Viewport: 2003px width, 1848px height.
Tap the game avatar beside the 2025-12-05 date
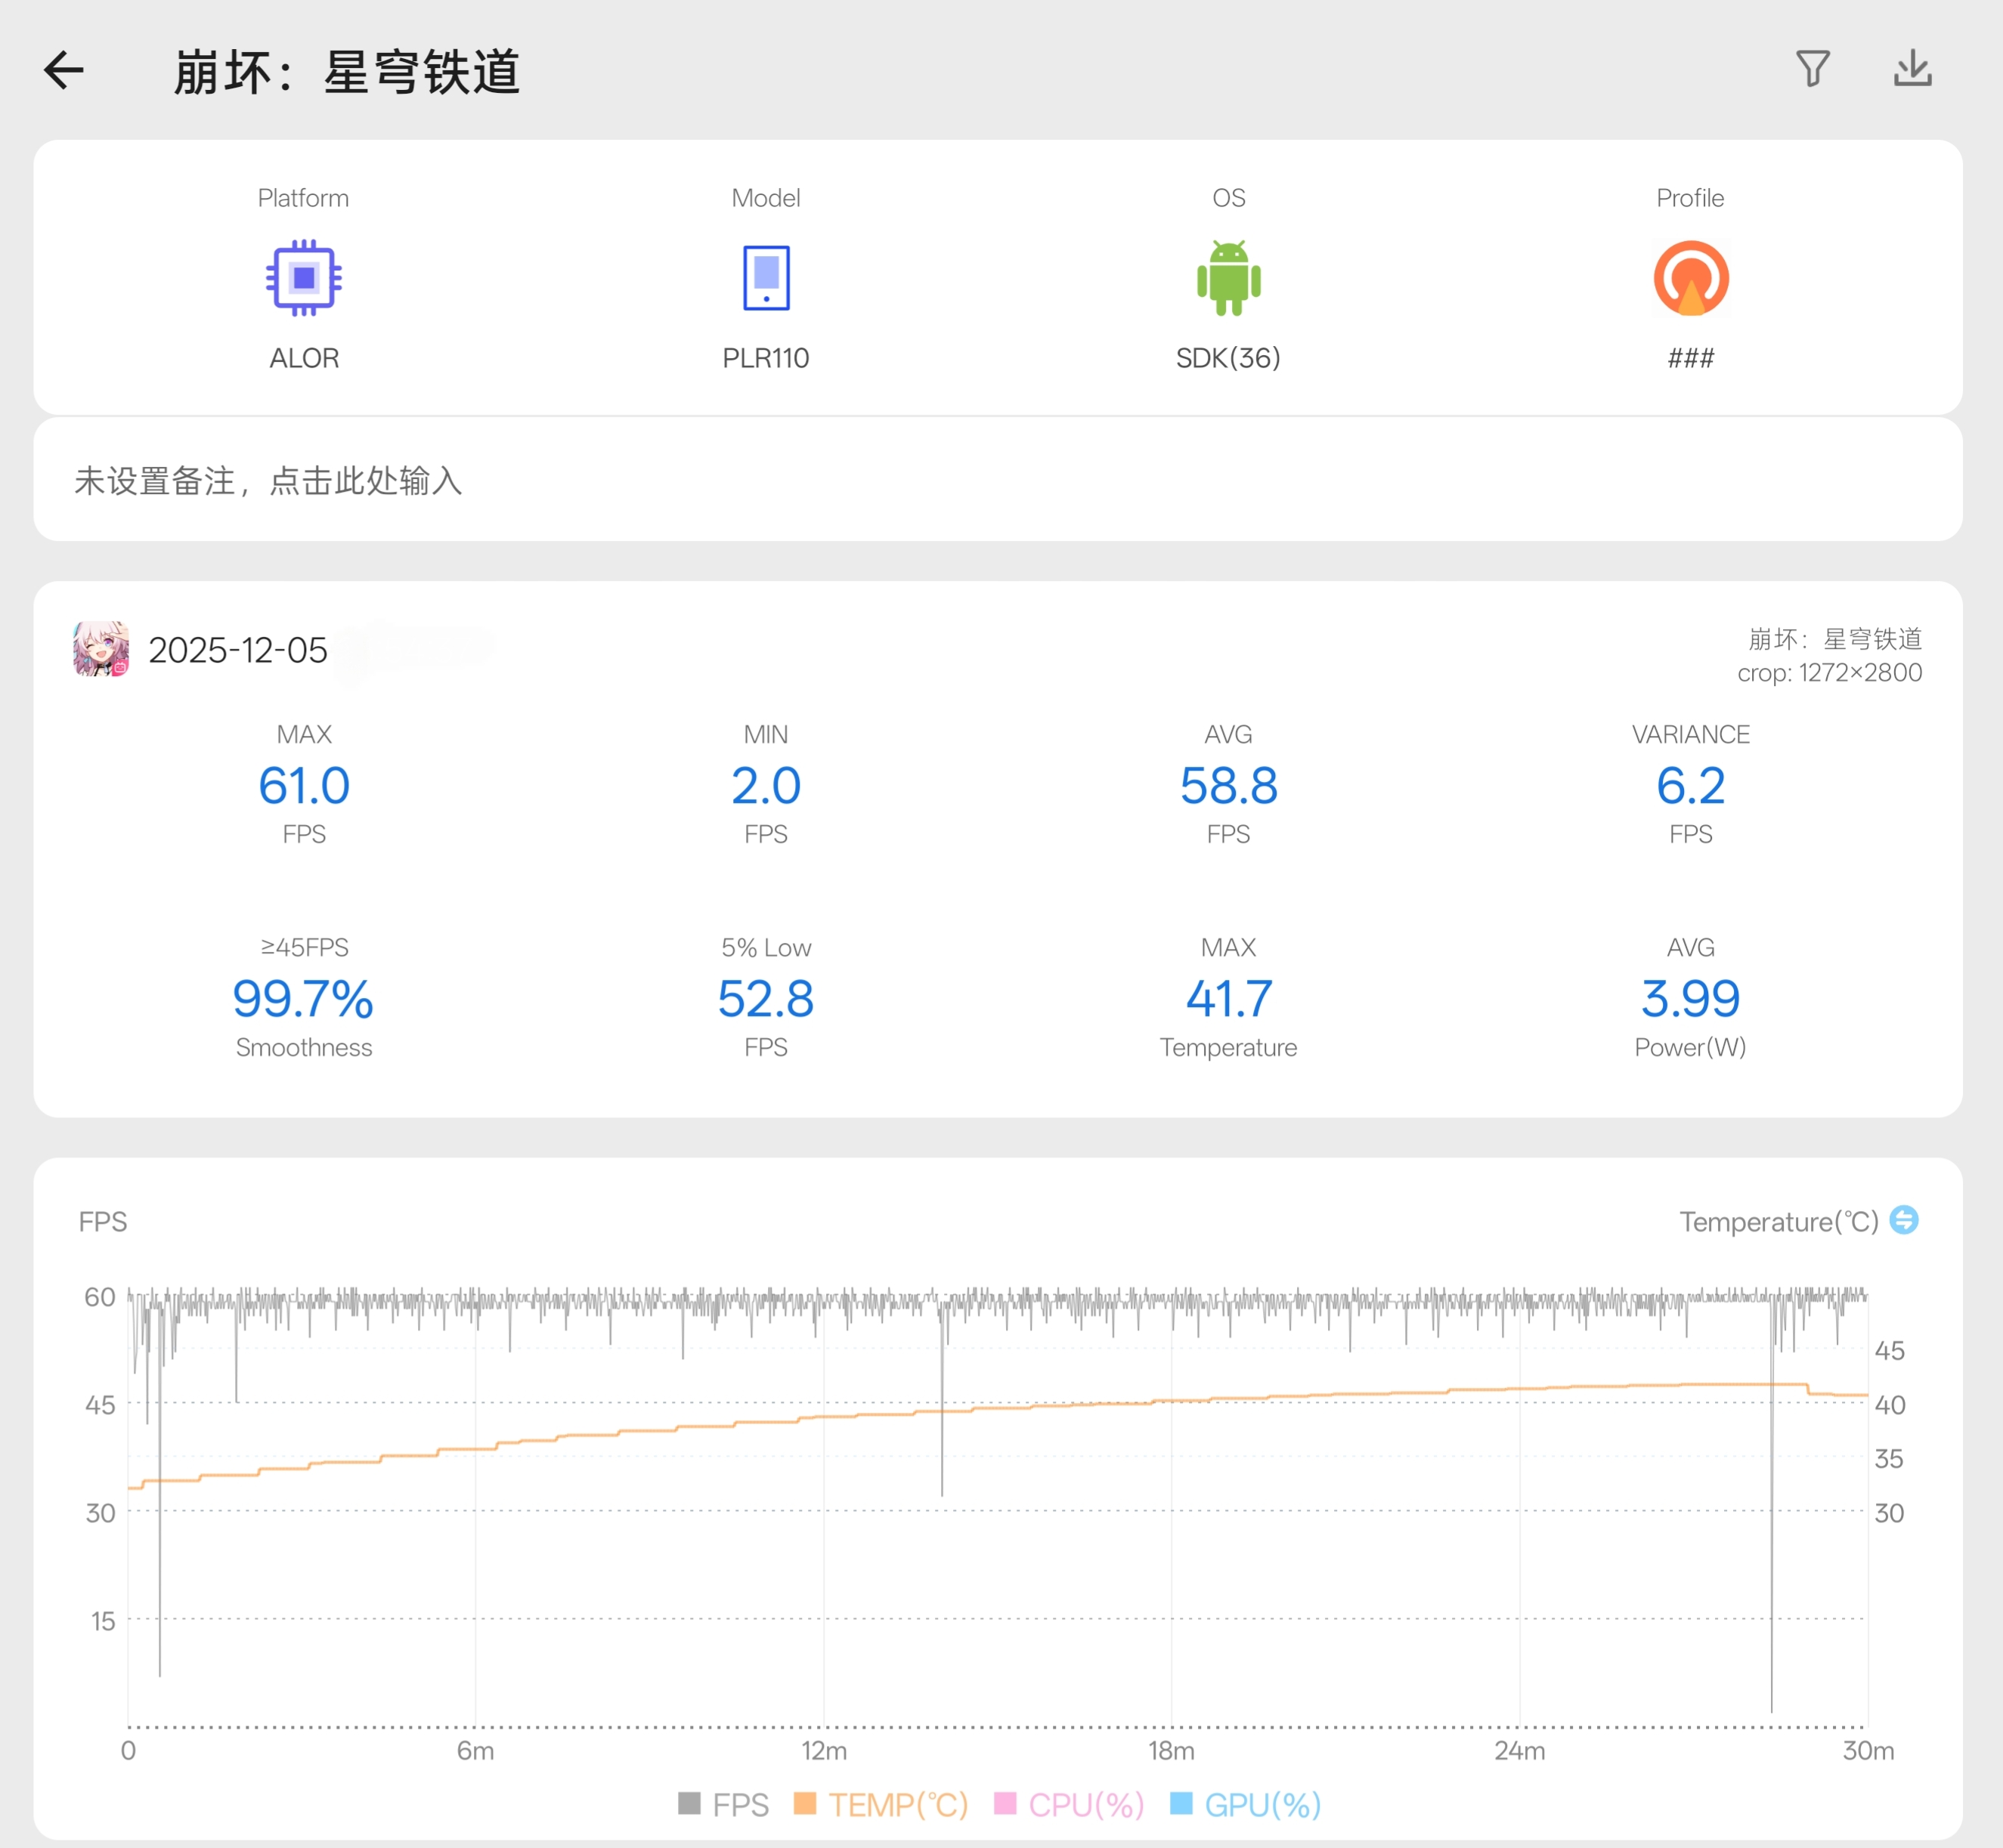[x=101, y=649]
